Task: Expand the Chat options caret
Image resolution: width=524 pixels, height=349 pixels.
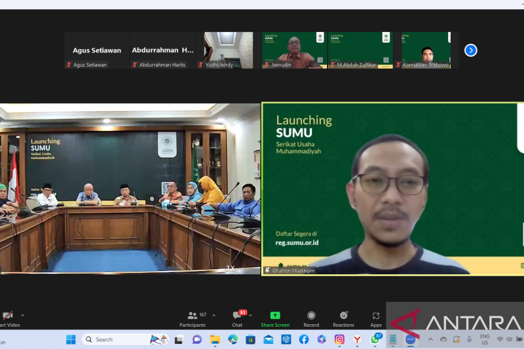Action: 250,315
